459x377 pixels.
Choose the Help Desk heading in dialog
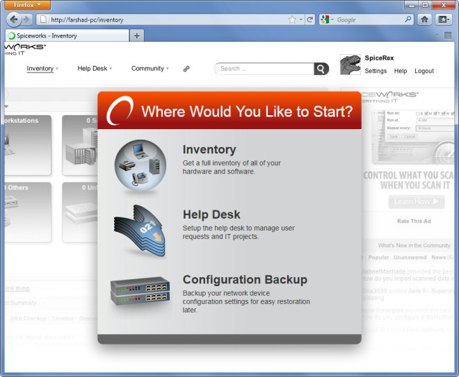click(211, 215)
